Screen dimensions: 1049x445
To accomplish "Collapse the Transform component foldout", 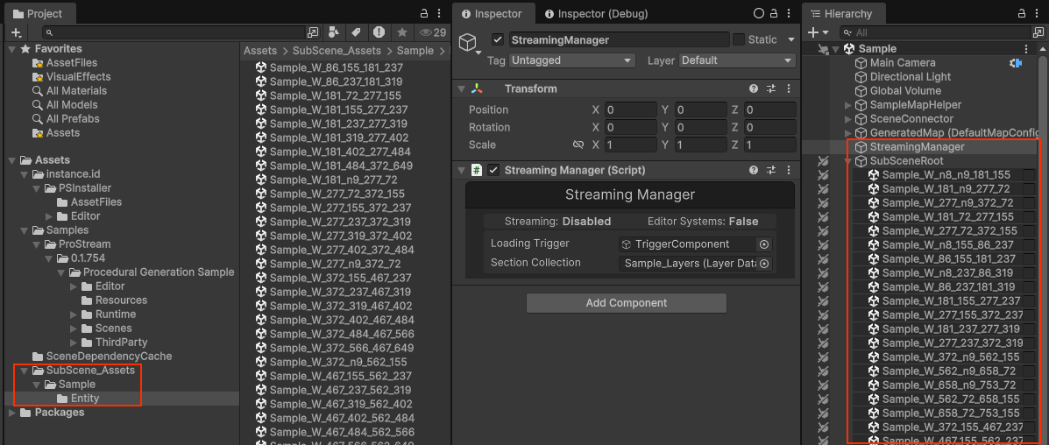I will click(461, 88).
